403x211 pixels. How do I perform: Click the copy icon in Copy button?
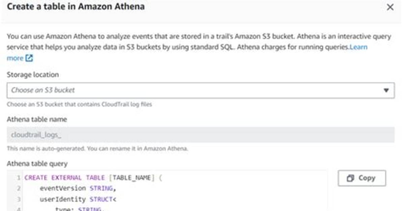[x=350, y=178]
